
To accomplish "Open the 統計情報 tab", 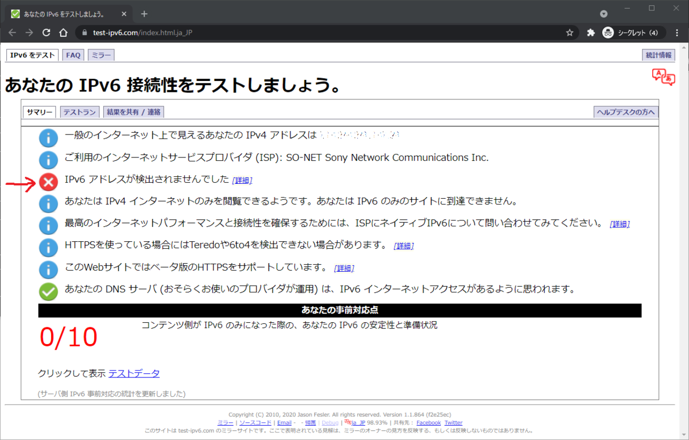I will pyautogui.click(x=658, y=55).
